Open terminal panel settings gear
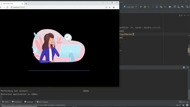The image size is (190, 107). pos(184,67)
